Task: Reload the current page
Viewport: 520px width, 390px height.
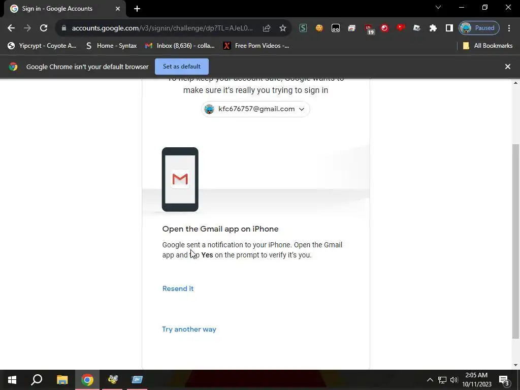Action: tap(44, 28)
